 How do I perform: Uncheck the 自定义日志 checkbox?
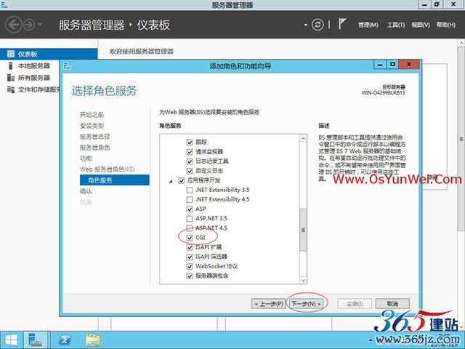point(190,171)
